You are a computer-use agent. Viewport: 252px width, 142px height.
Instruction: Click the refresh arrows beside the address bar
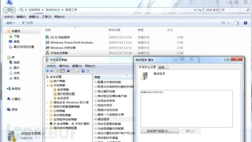[x=200, y=10]
